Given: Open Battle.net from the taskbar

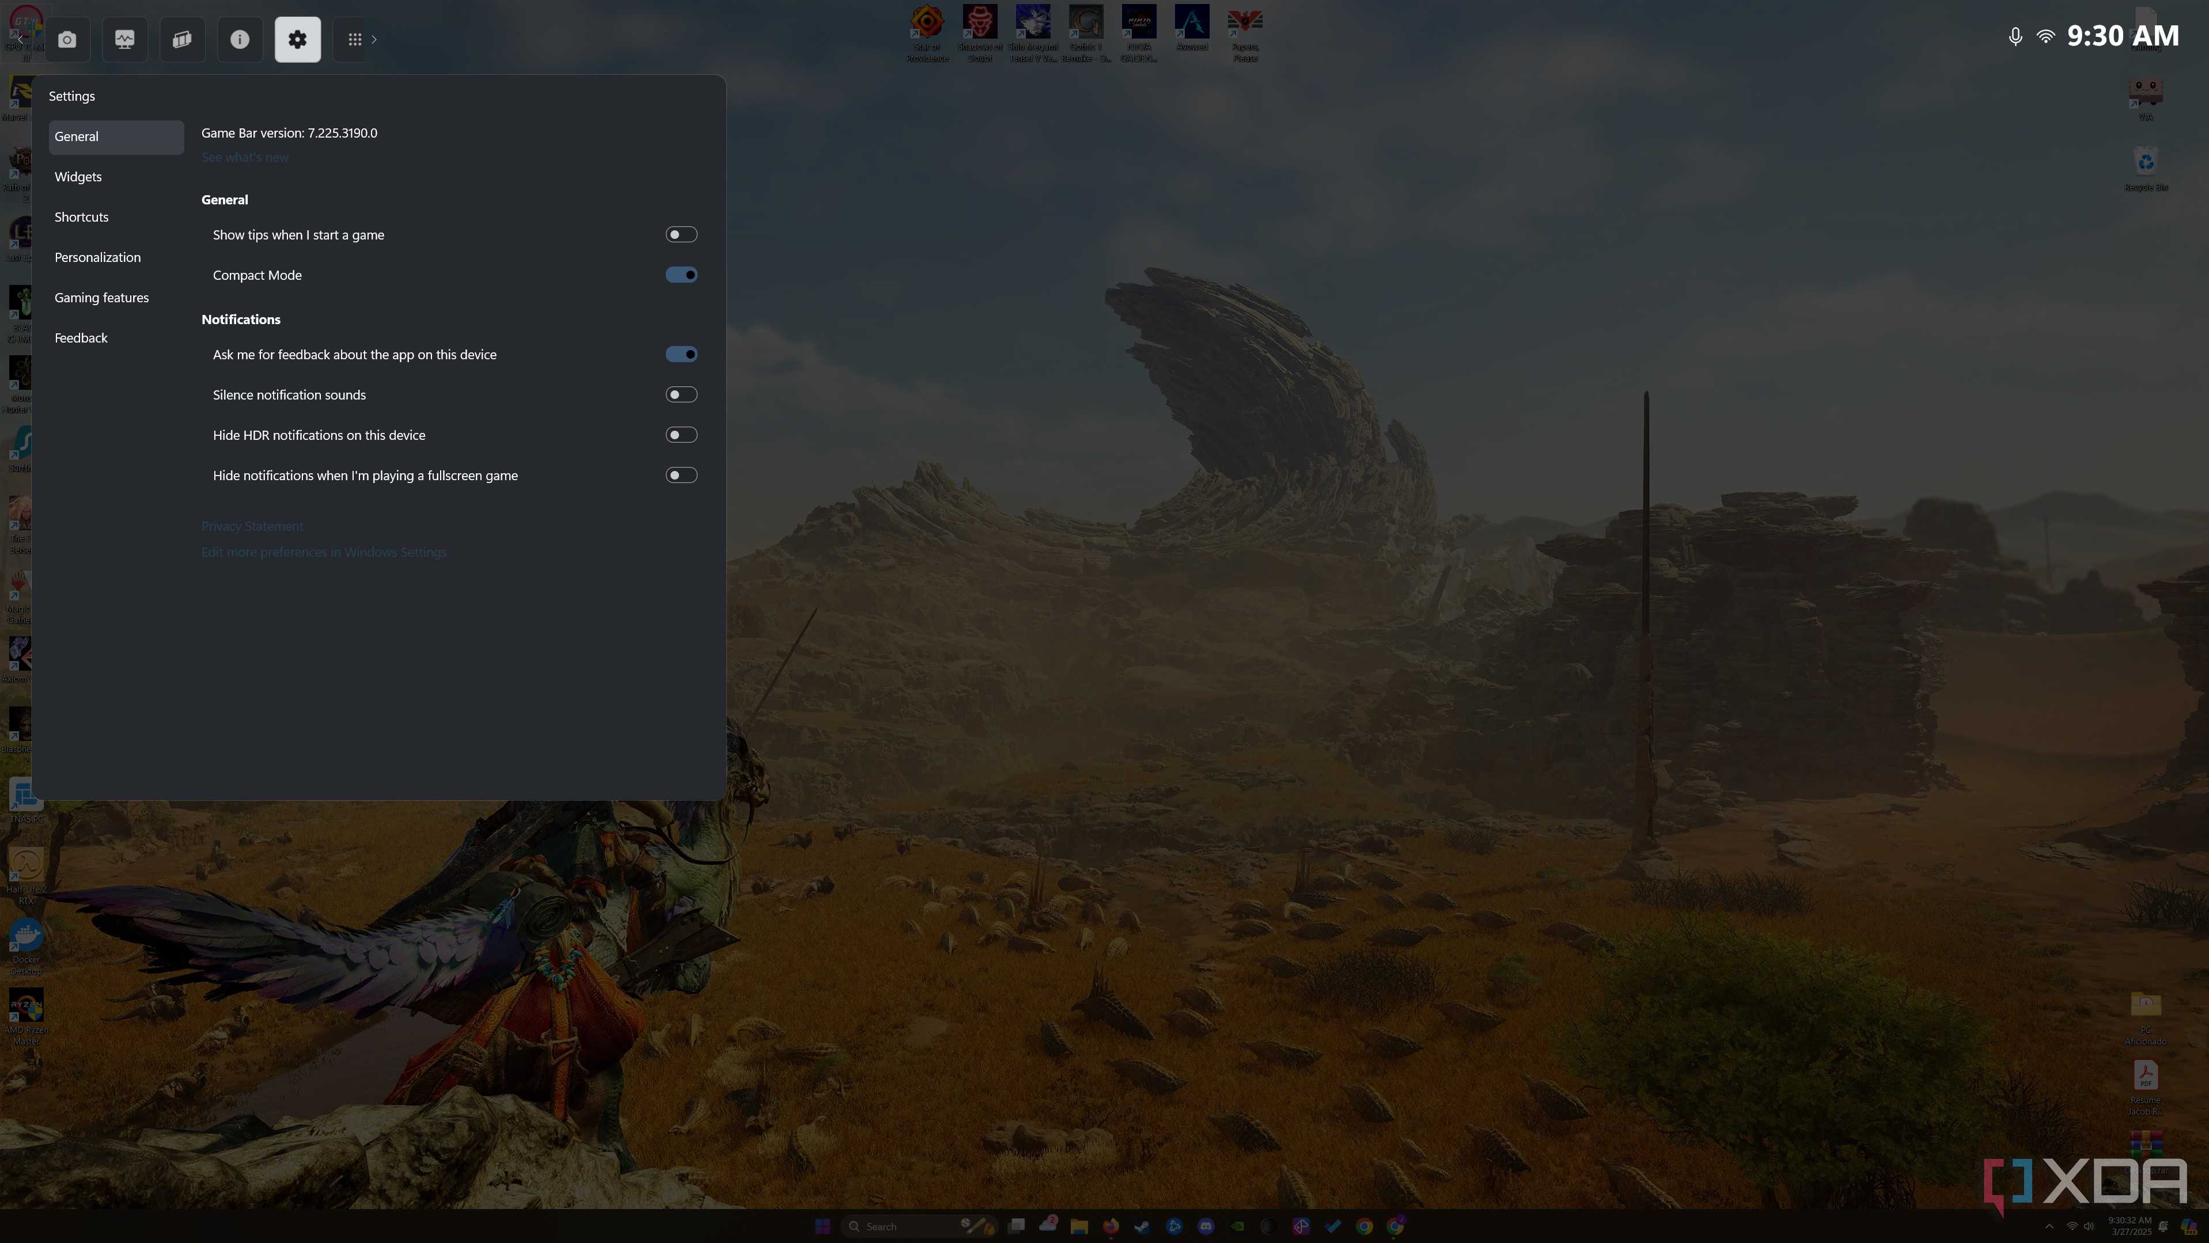Looking at the screenshot, I should click(x=1174, y=1226).
